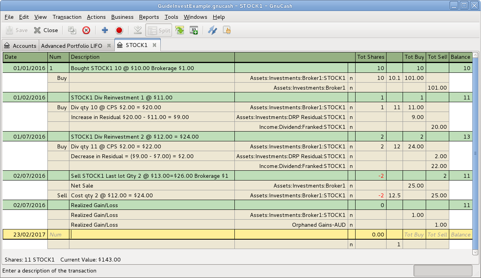Image resolution: width=481 pixels, height=278 pixels.
Task: Click the red Cancel transaction icon
Action: pyautogui.click(x=119, y=30)
